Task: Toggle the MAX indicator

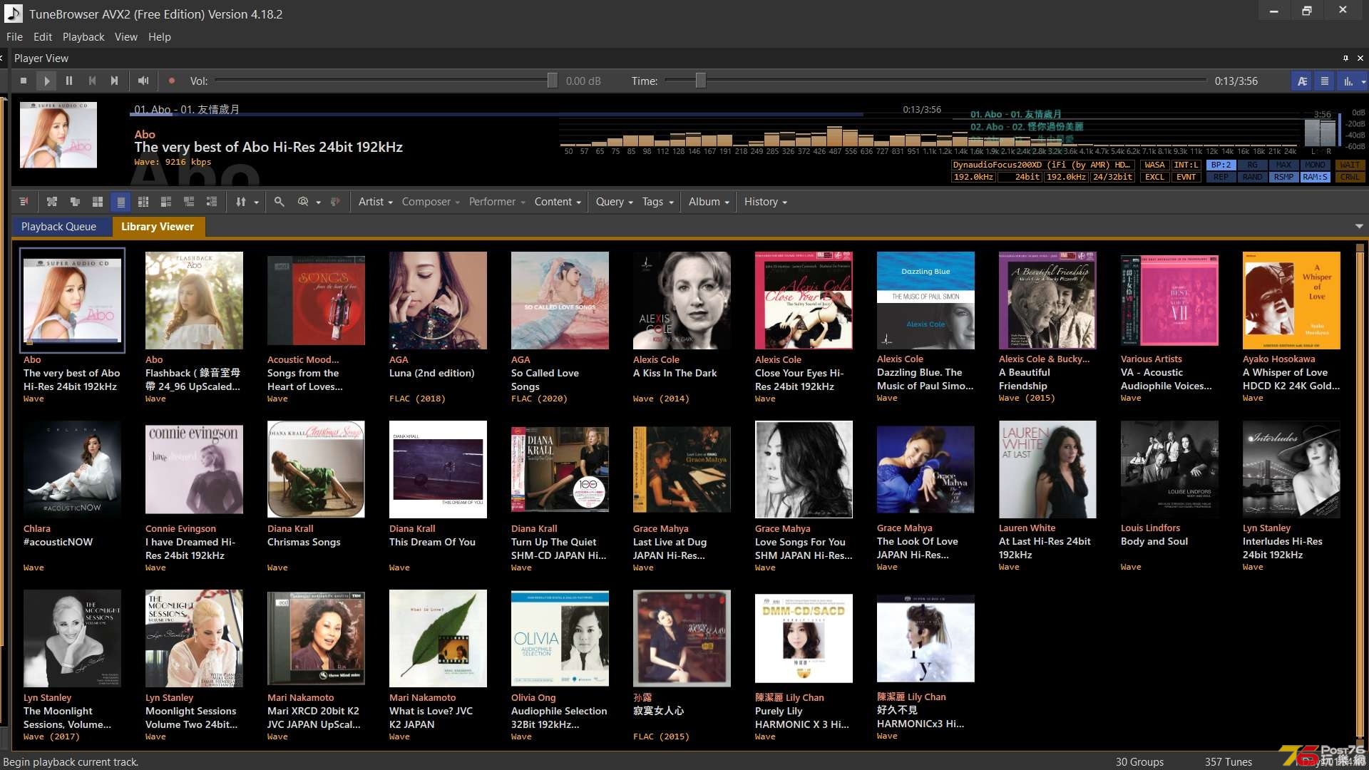Action: point(1283,165)
